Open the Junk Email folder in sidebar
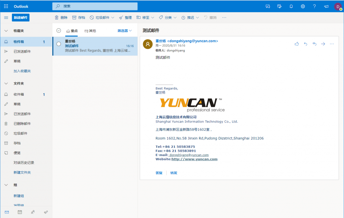This screenshot has height=218, width=344. [26, 134]
